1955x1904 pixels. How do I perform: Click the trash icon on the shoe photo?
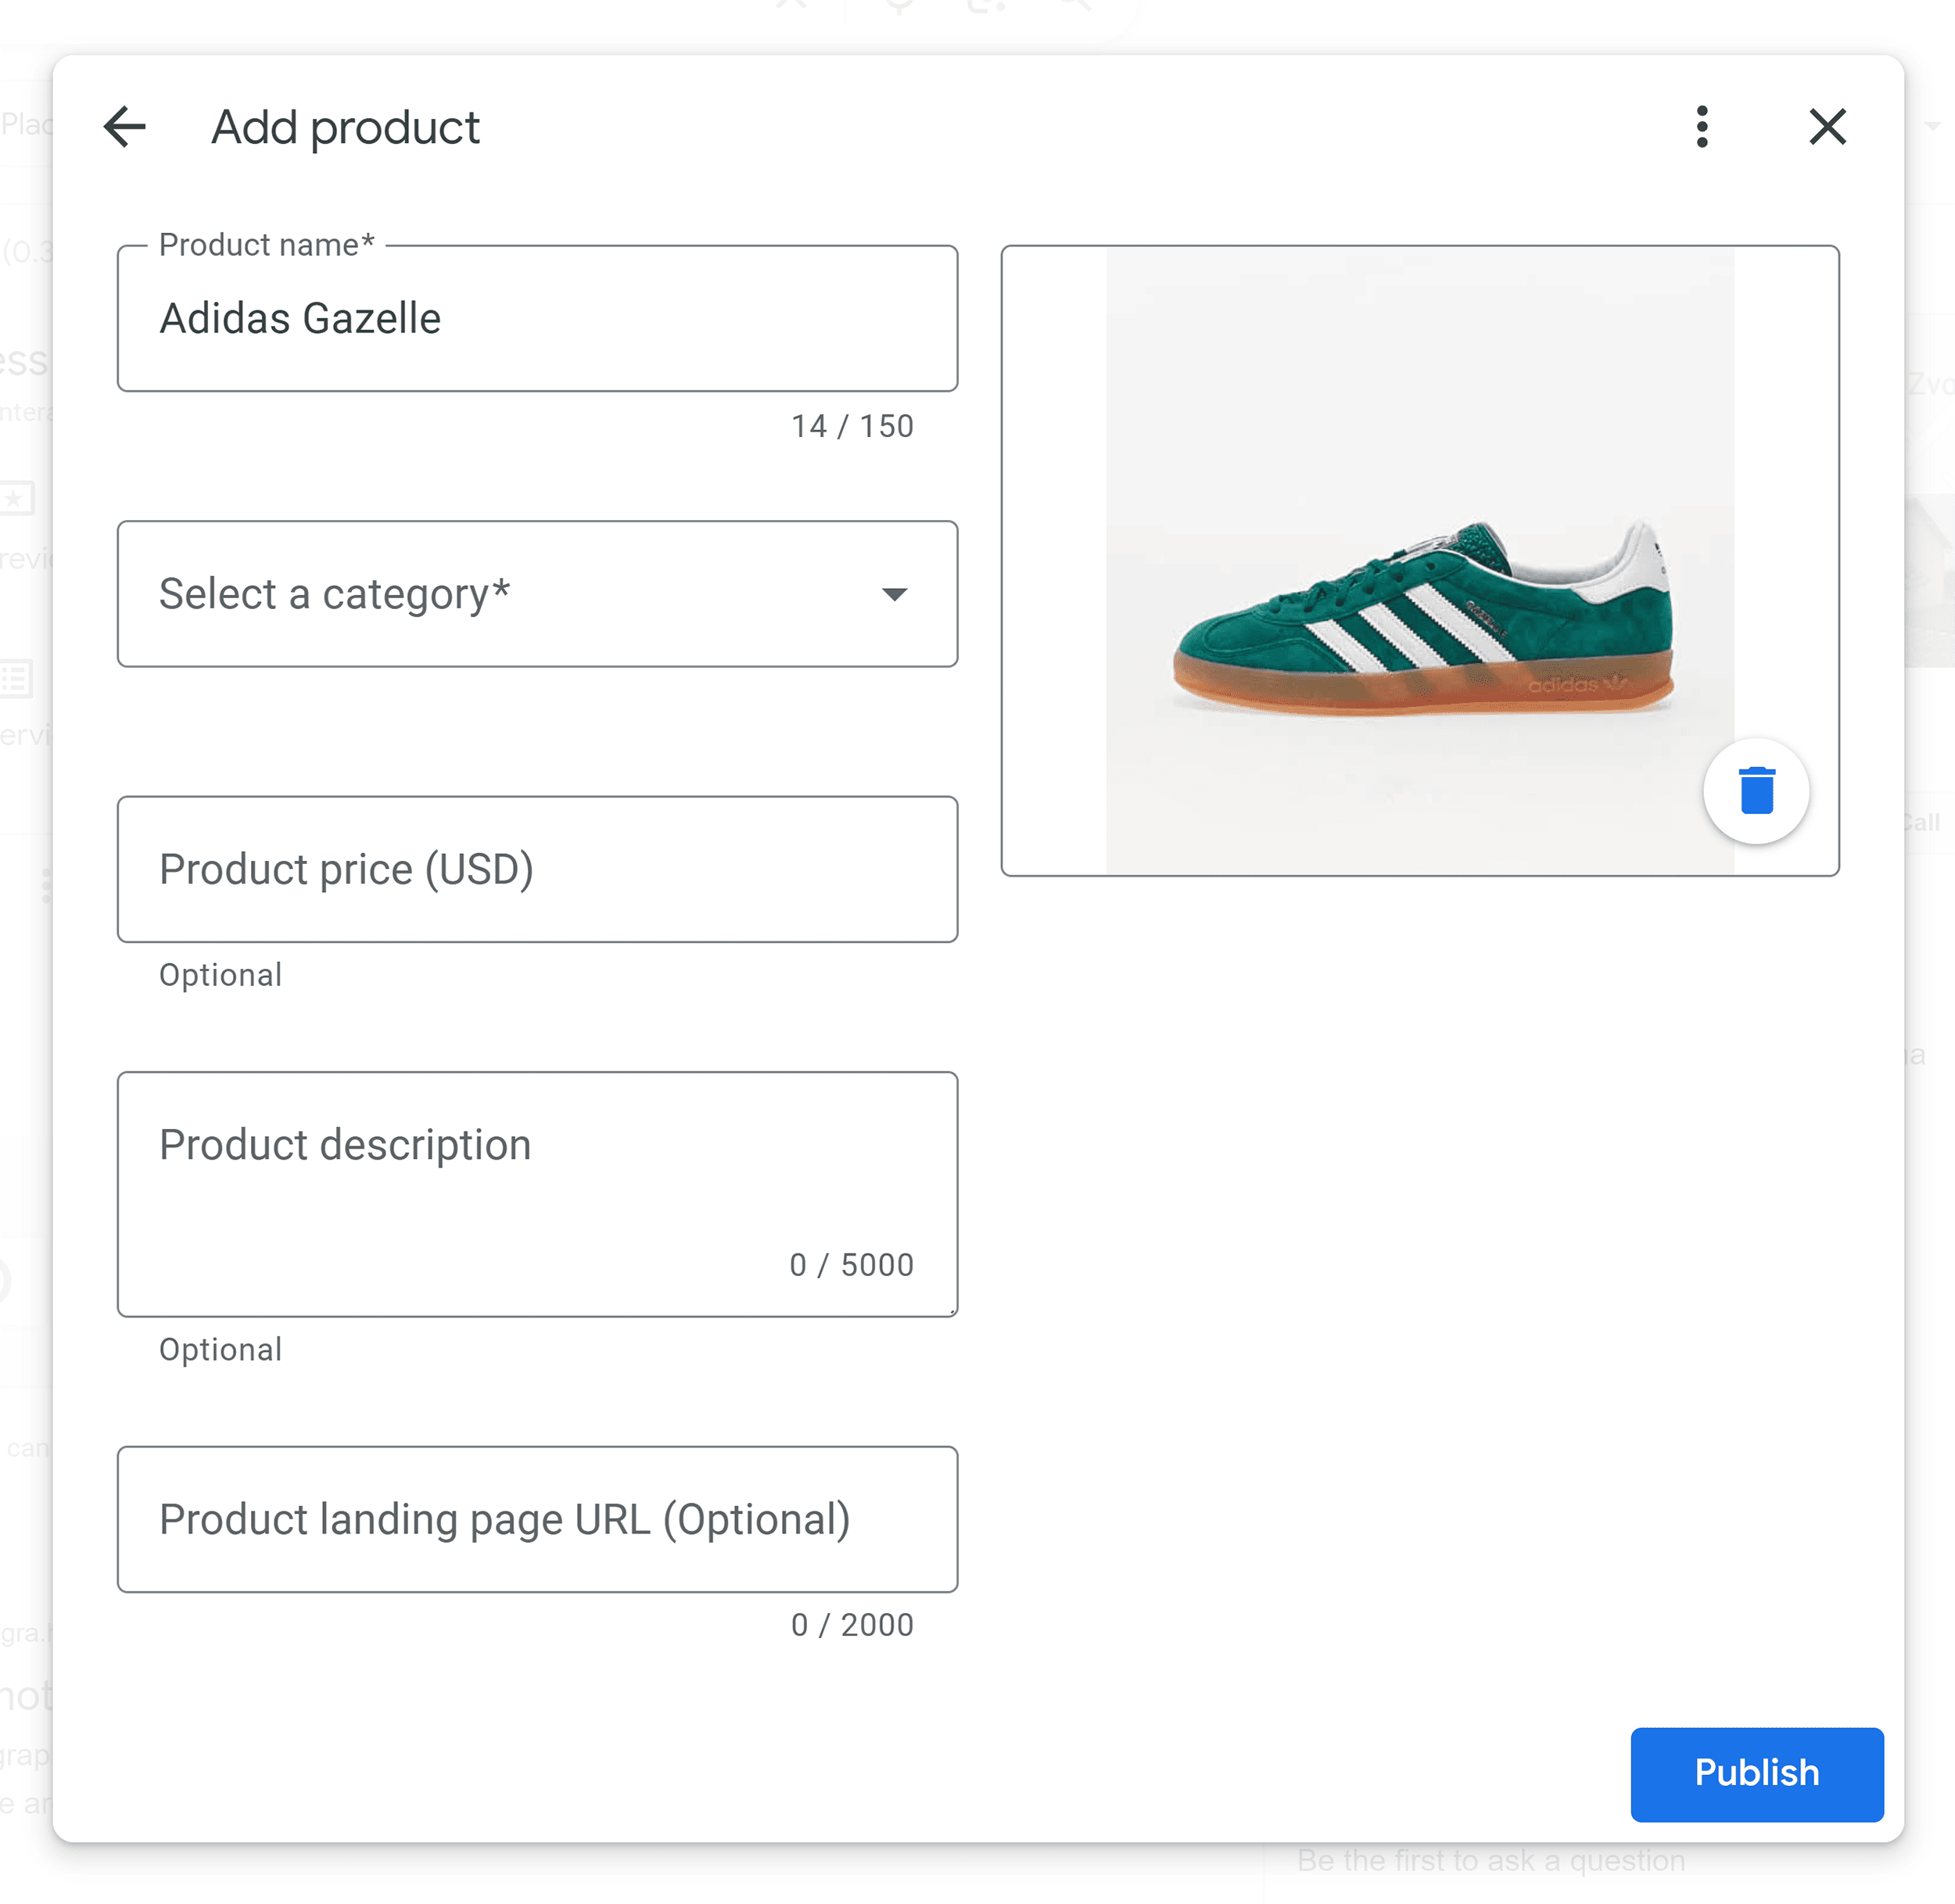click(x=1756, y=791)
